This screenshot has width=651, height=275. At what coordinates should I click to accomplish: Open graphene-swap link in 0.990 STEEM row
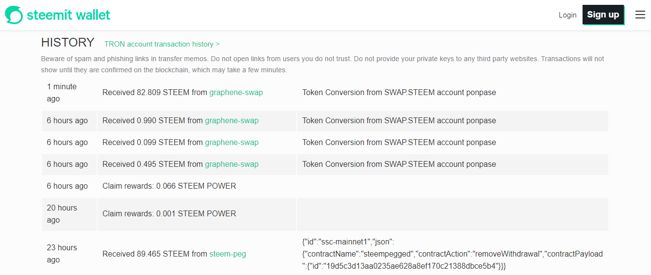(232, 120)
